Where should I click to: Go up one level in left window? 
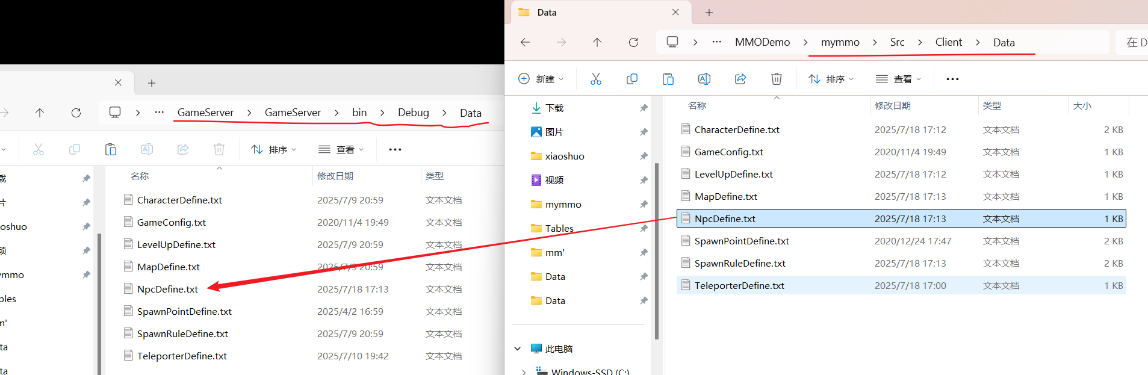point(40,113)
